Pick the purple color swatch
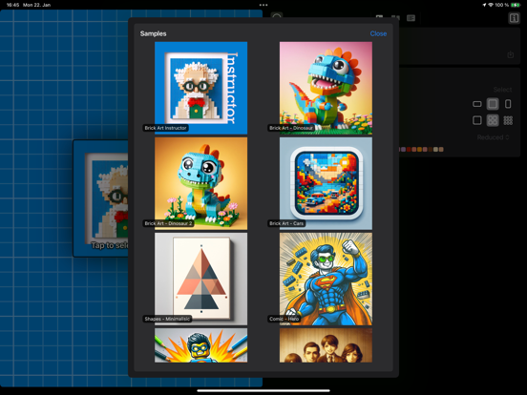527x395 pixels. pyautogui.click(x=403, y=149)
